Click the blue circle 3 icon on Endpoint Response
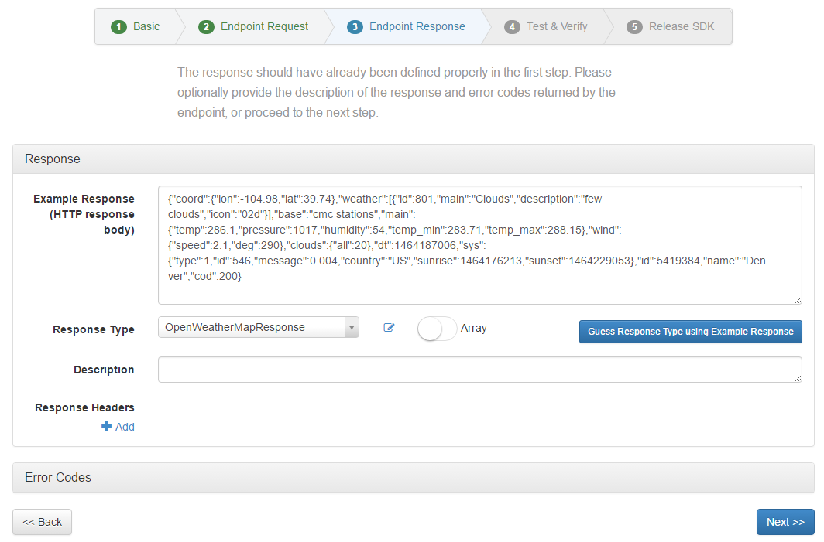824x542 pixels. tap(355, 26)
